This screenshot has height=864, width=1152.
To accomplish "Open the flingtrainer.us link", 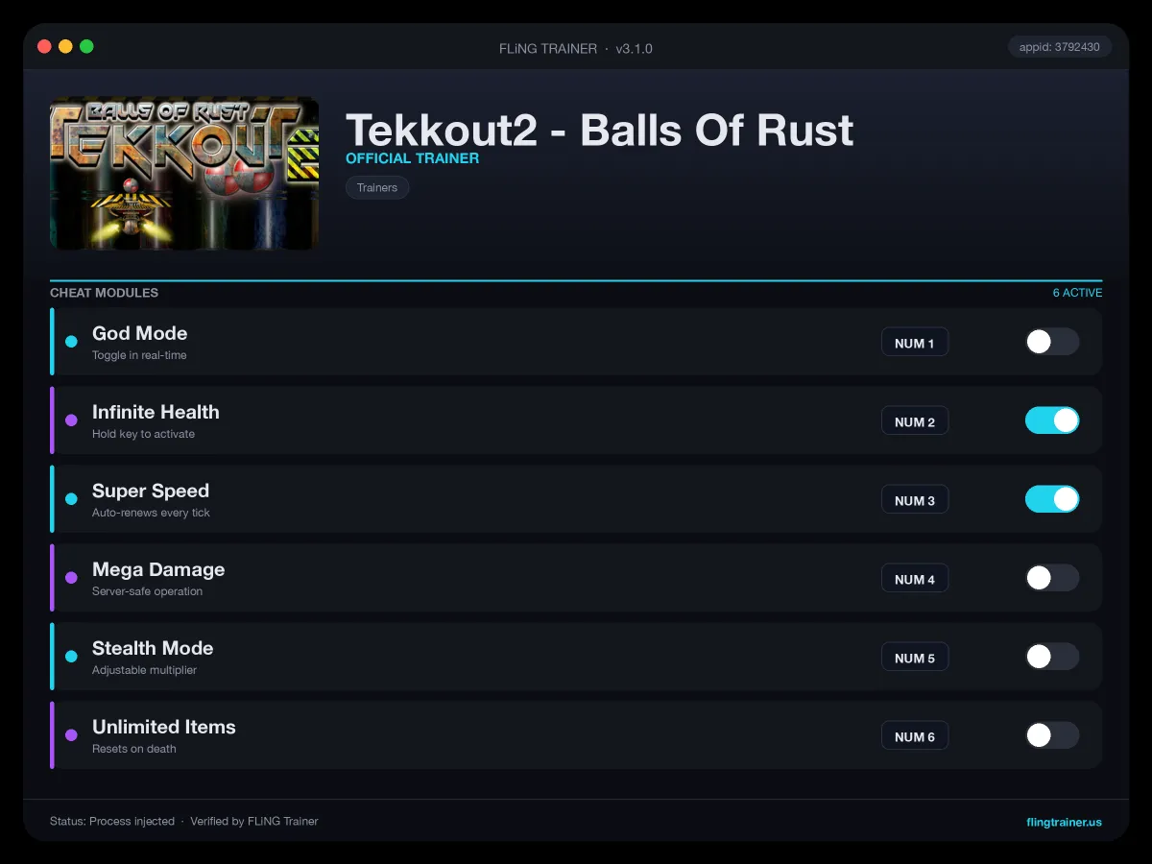I will [1064, 822].
